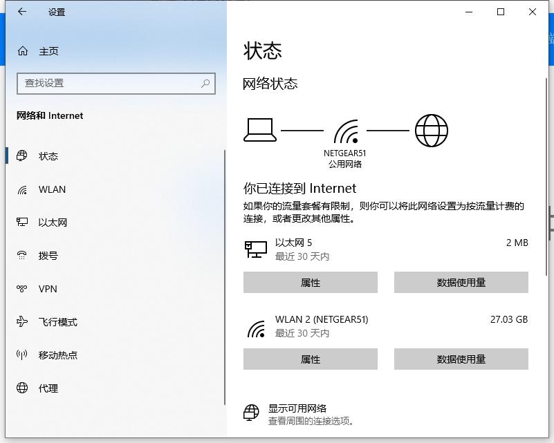Select the WLAN signal icon in sidebar

pyautogui.click(x=23, y=189)
